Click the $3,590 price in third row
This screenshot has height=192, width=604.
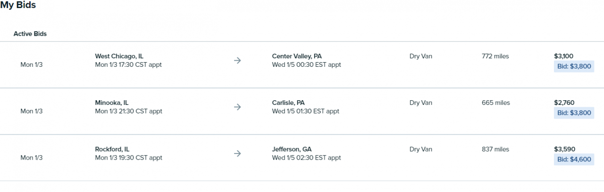click(x=565, y=149)
